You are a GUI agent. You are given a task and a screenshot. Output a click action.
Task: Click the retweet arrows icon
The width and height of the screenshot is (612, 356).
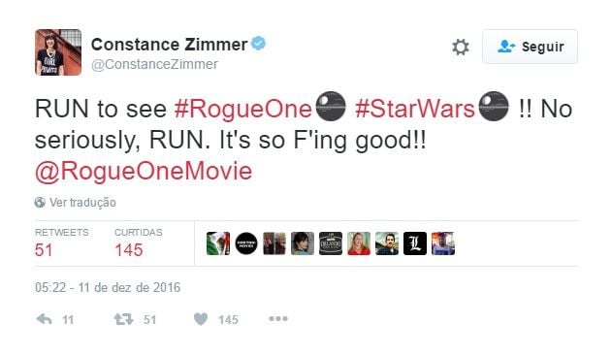pyautogui.click(x=123, y=319)
